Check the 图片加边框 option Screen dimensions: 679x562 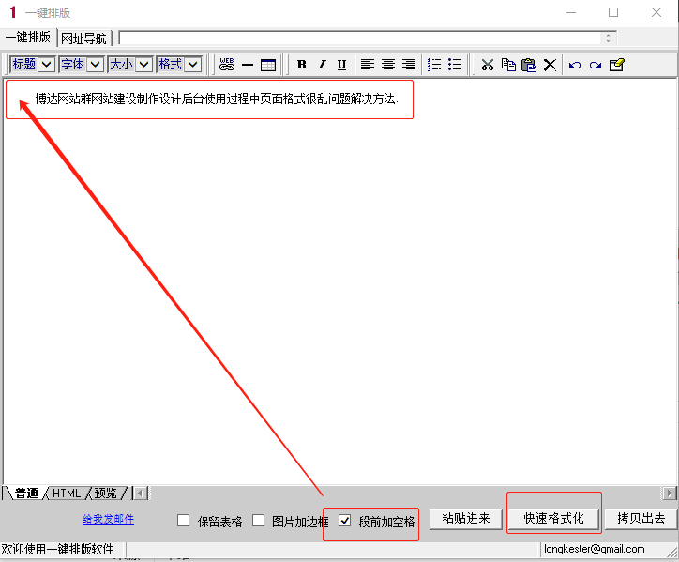(259, 521)
